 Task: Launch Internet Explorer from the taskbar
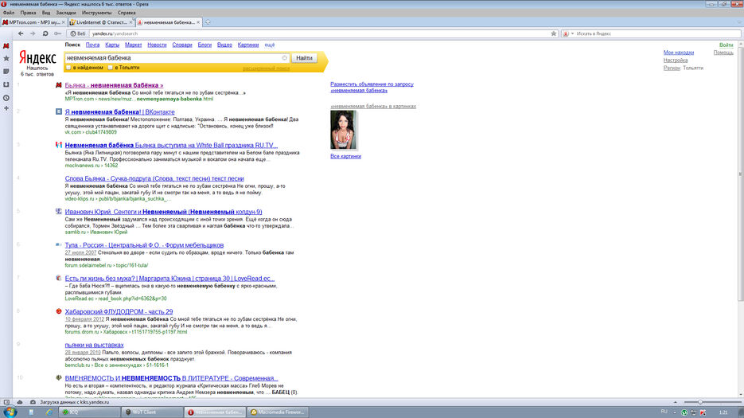coord(49,412)
